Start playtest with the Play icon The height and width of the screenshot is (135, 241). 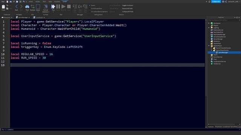point(53,6)
